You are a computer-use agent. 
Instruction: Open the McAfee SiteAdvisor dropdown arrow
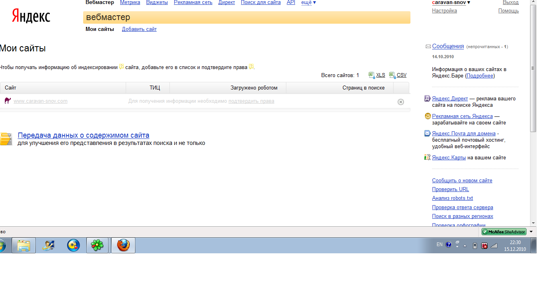click(531, 232)
